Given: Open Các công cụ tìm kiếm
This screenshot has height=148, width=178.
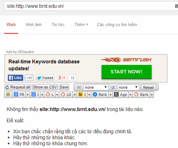Looking at the screenshot, I should 117,25.
